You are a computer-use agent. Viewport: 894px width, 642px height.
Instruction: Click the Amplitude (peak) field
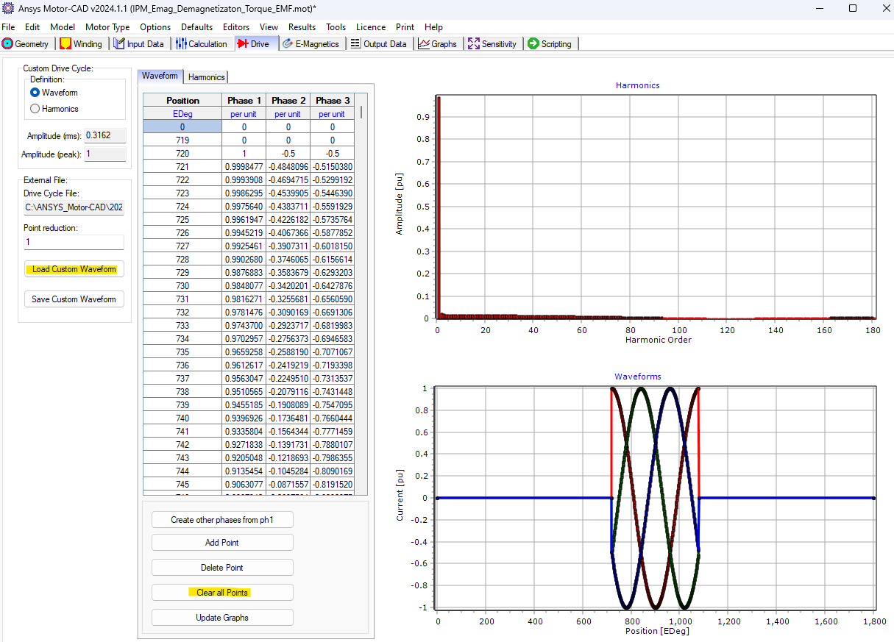point(105,154)
